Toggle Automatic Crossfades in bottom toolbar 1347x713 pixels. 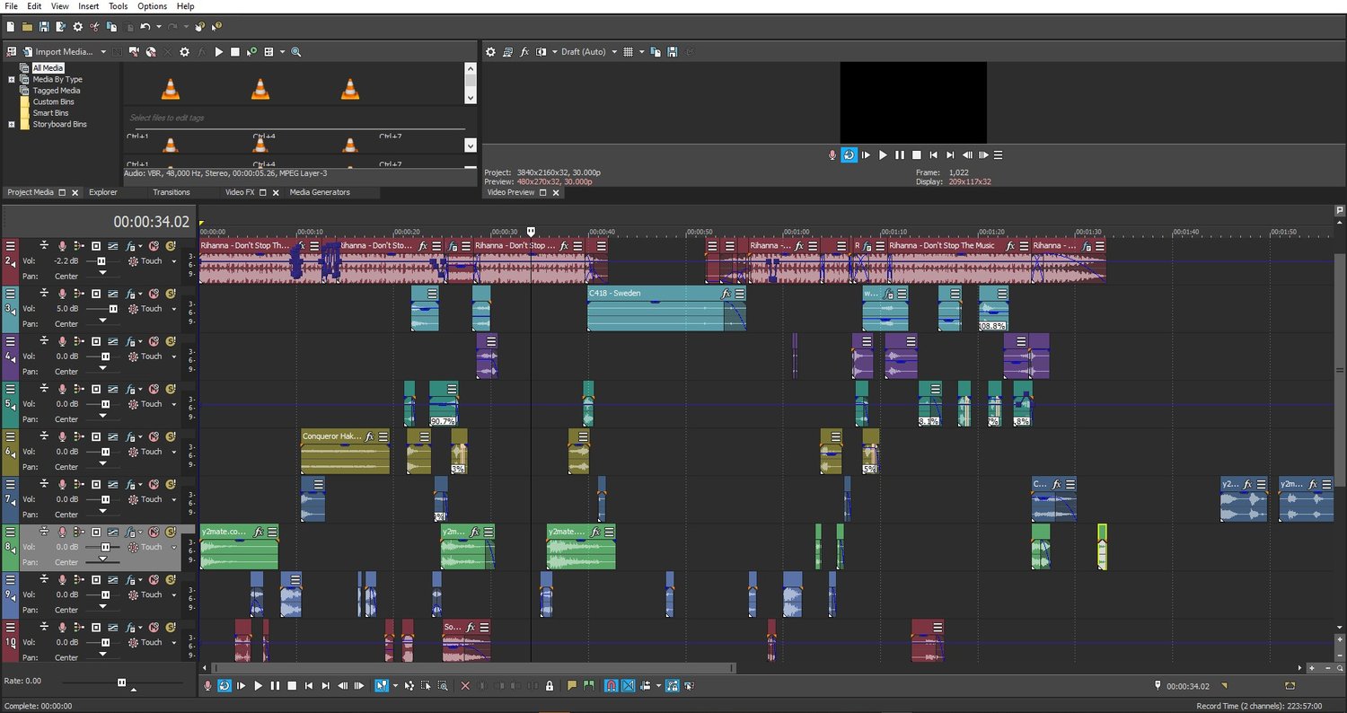(629, 685)
